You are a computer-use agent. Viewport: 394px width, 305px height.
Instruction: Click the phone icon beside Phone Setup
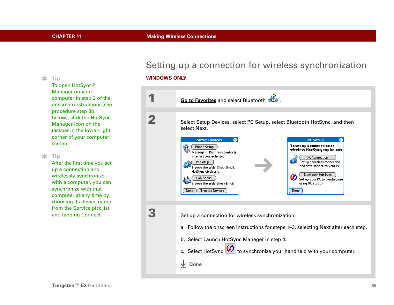[x=187, y=148]
